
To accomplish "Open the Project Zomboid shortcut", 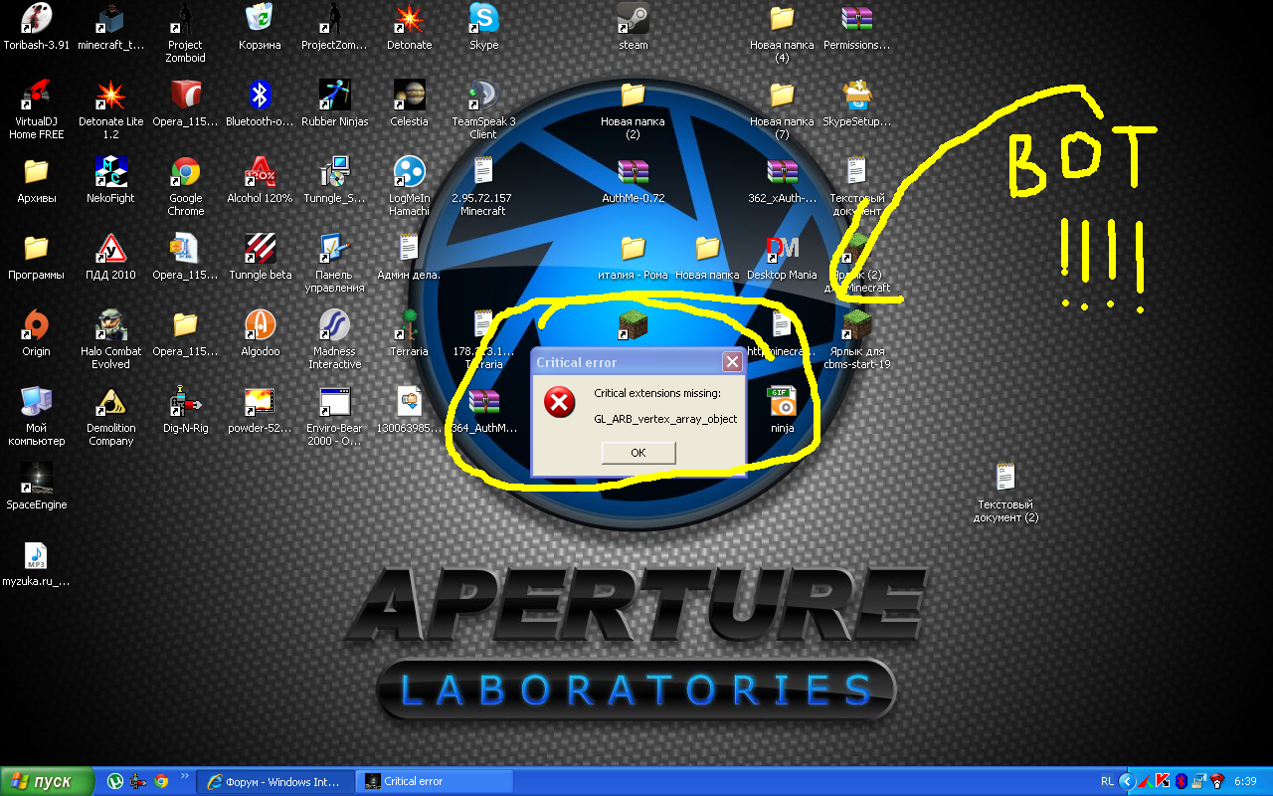I will point(185,33).
